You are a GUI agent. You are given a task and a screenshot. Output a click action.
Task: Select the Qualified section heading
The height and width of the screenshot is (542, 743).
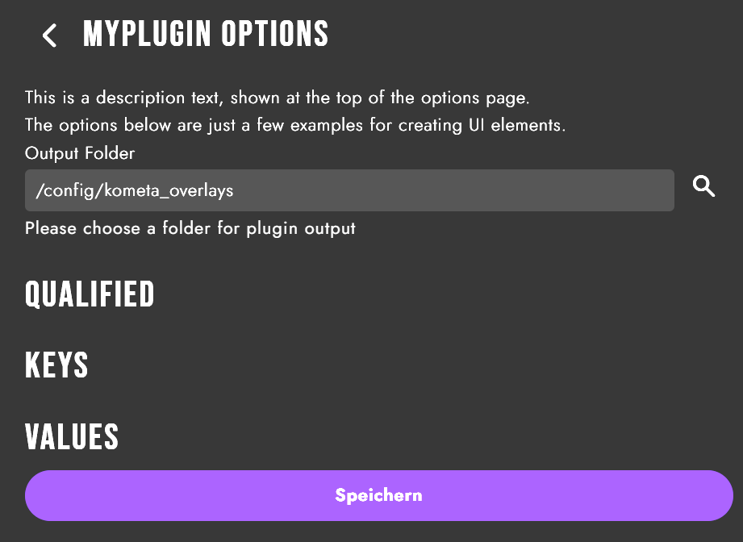[x=90, y=295]
